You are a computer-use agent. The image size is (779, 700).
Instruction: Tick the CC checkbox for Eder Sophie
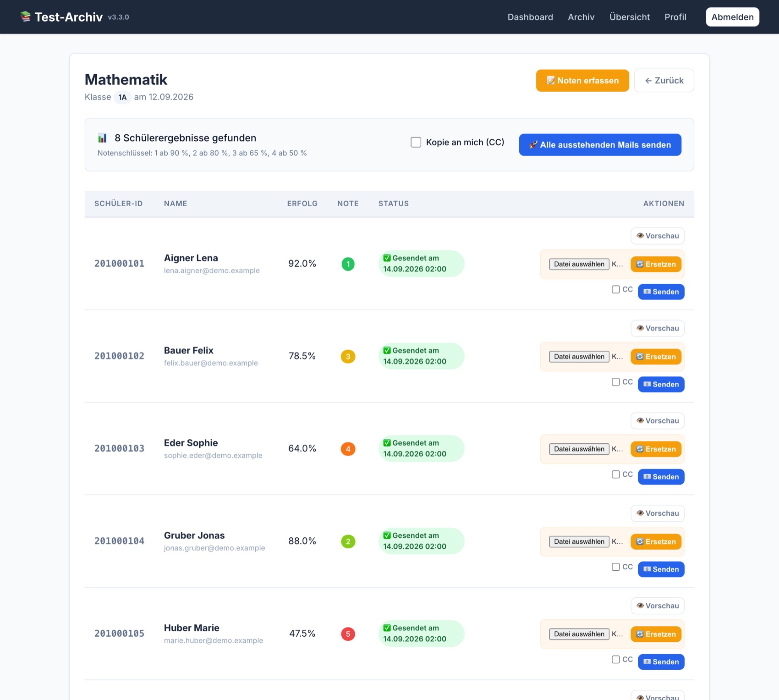click(616, 474)
